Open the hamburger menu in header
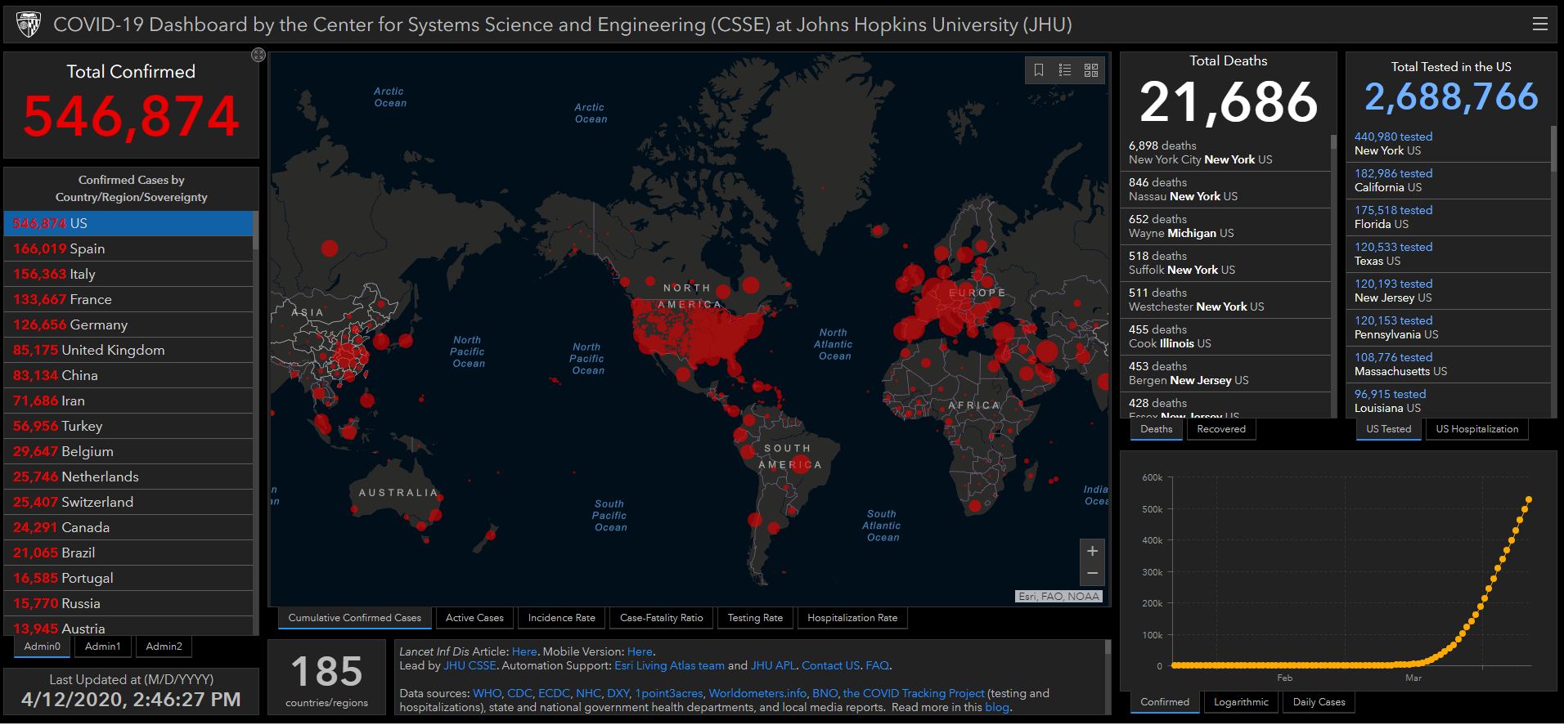 (1539, 24)
